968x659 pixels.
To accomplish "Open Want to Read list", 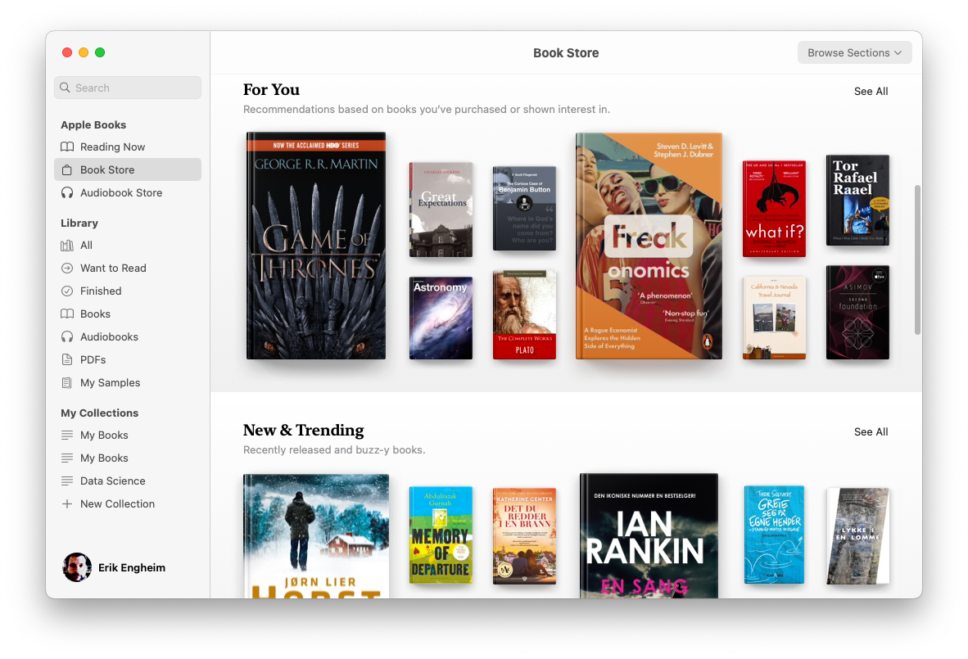I will pos(128,269).
